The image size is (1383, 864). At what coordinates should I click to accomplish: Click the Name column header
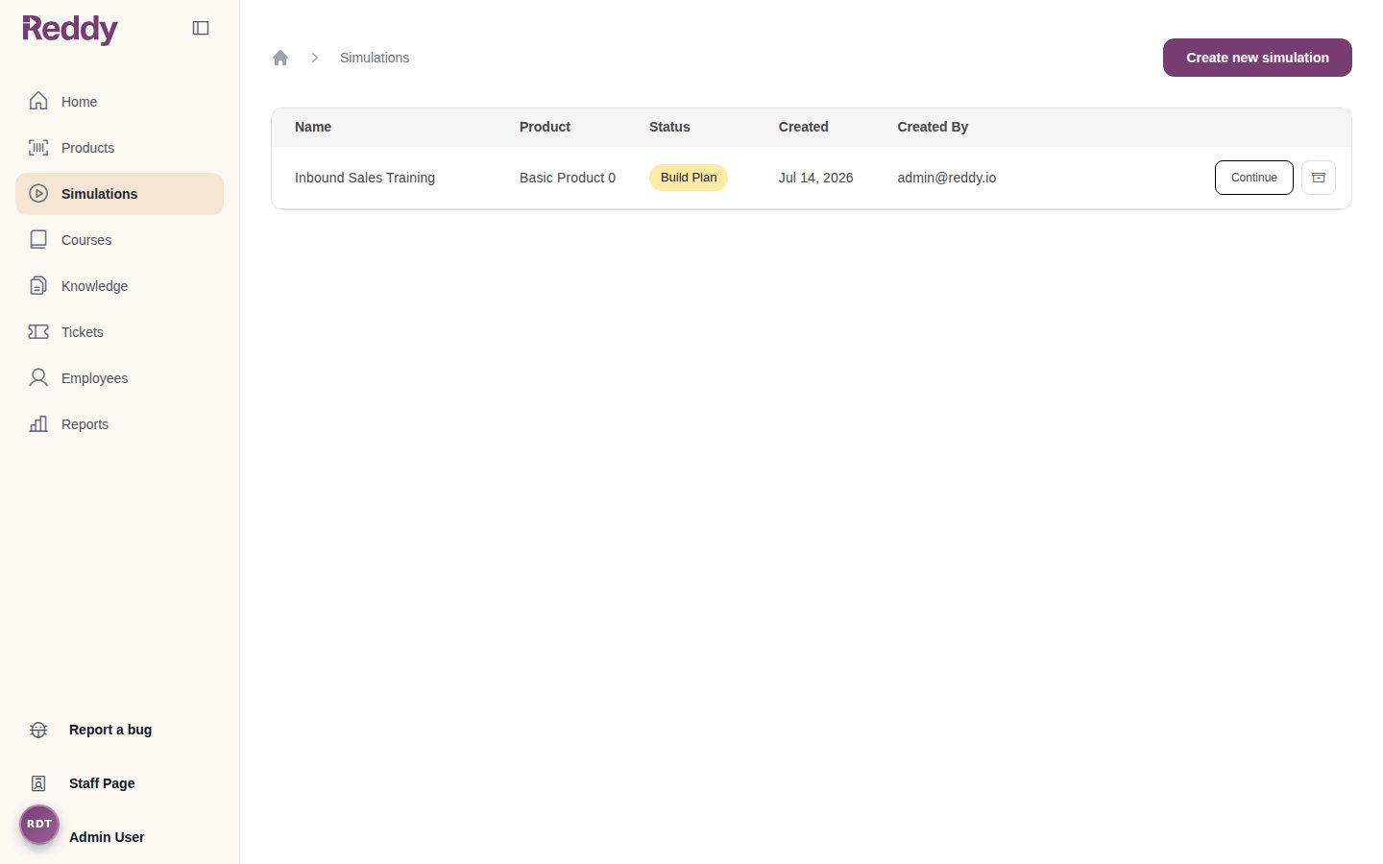pos(313,127)
